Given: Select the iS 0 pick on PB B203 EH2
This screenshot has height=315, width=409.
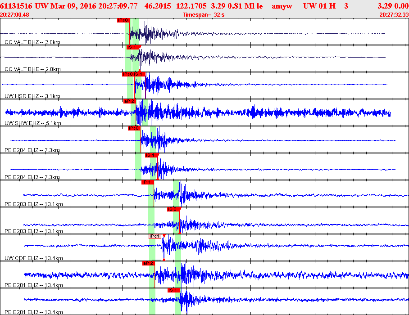Looking at the screenshot, I should pos(173,209).
